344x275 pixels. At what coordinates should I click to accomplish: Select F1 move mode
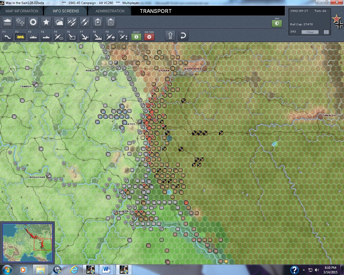tap(8, 37)
